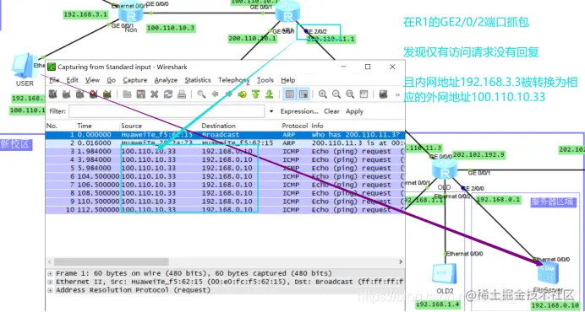Expand Address Resolution Protocol tree
This screenshot has height=312, width=585.
(50, 290)
